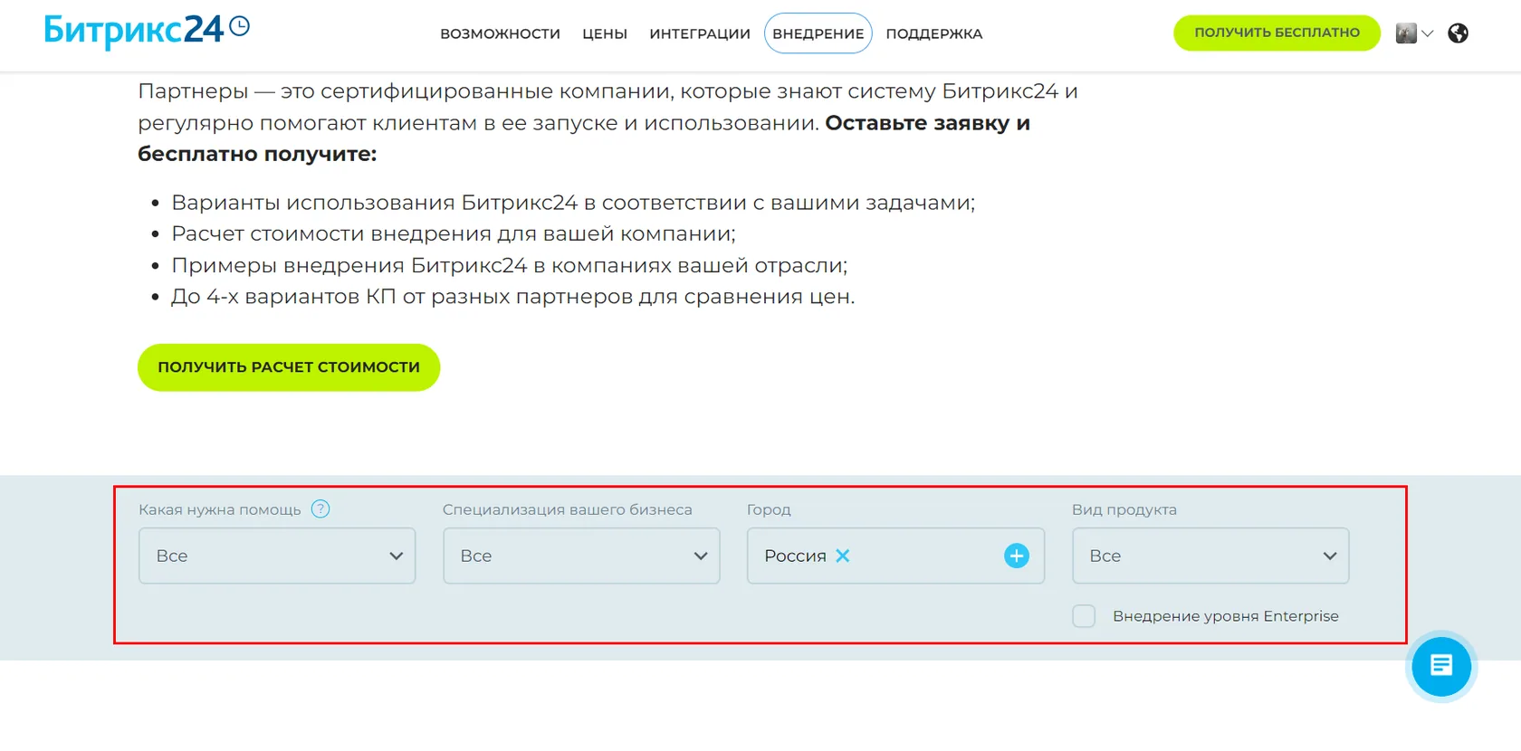Remove Россия with the blue X icon
This screenshot has height=751, width=1521.
point(843,556)
